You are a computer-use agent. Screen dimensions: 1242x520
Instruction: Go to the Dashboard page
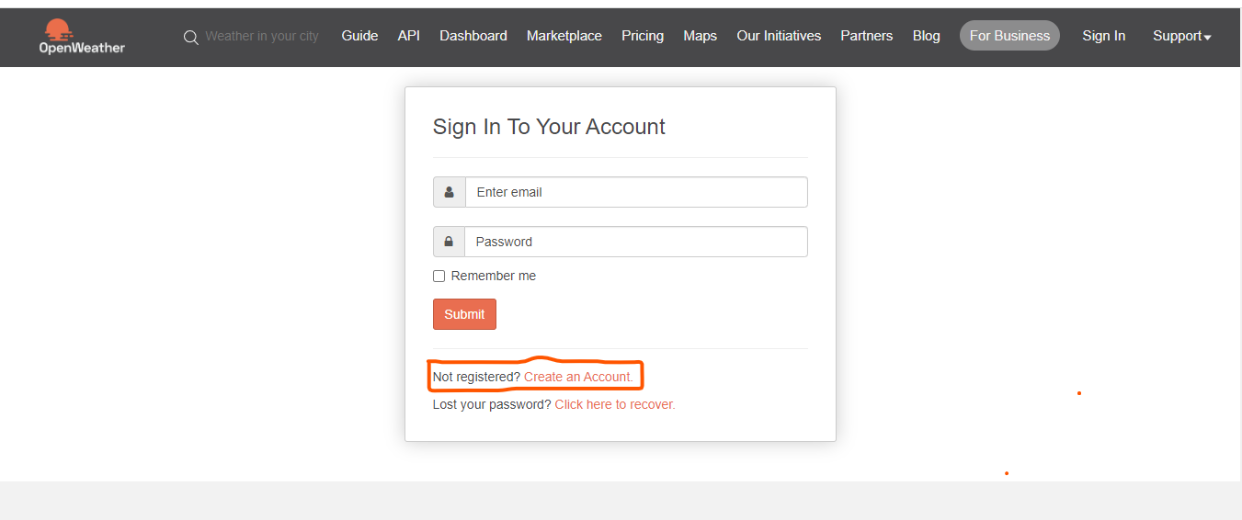(473, 36)
